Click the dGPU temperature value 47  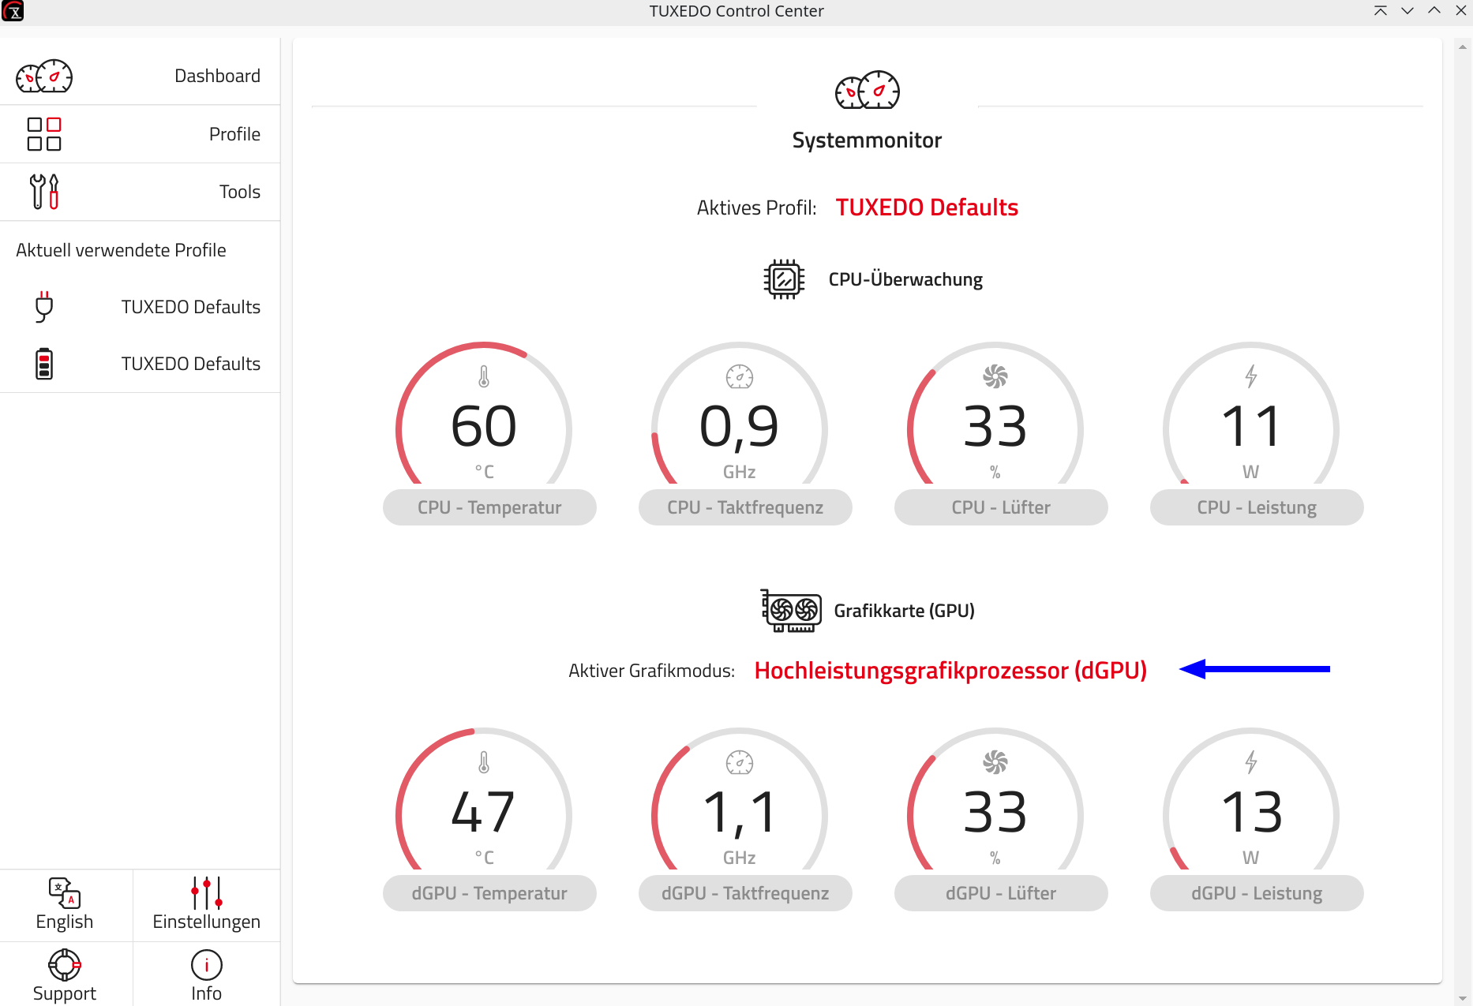click(x=484, y=813)
